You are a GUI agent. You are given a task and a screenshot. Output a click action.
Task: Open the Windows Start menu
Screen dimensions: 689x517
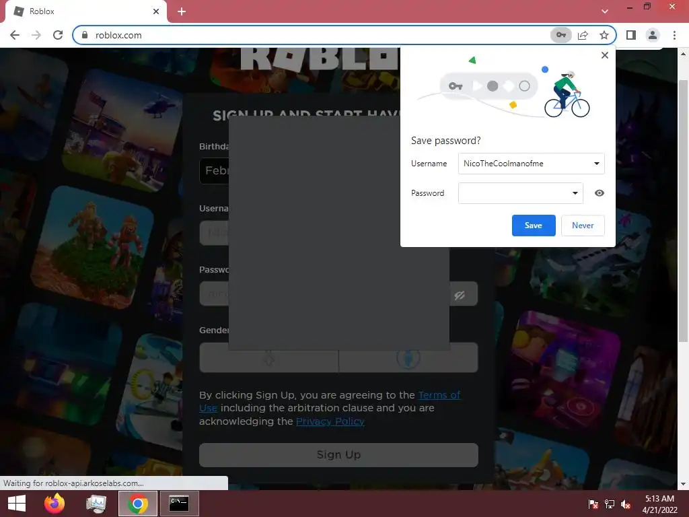[17, 504]
